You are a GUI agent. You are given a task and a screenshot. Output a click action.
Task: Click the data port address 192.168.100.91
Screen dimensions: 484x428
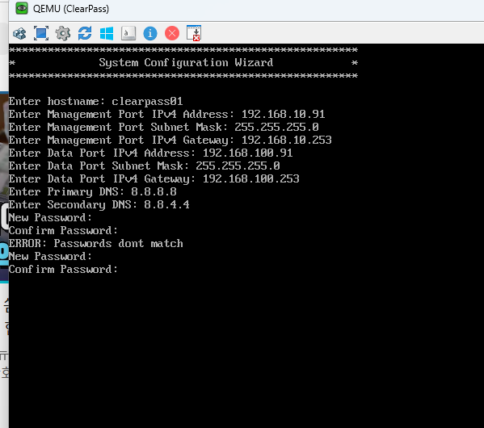(x=247, y=153)
